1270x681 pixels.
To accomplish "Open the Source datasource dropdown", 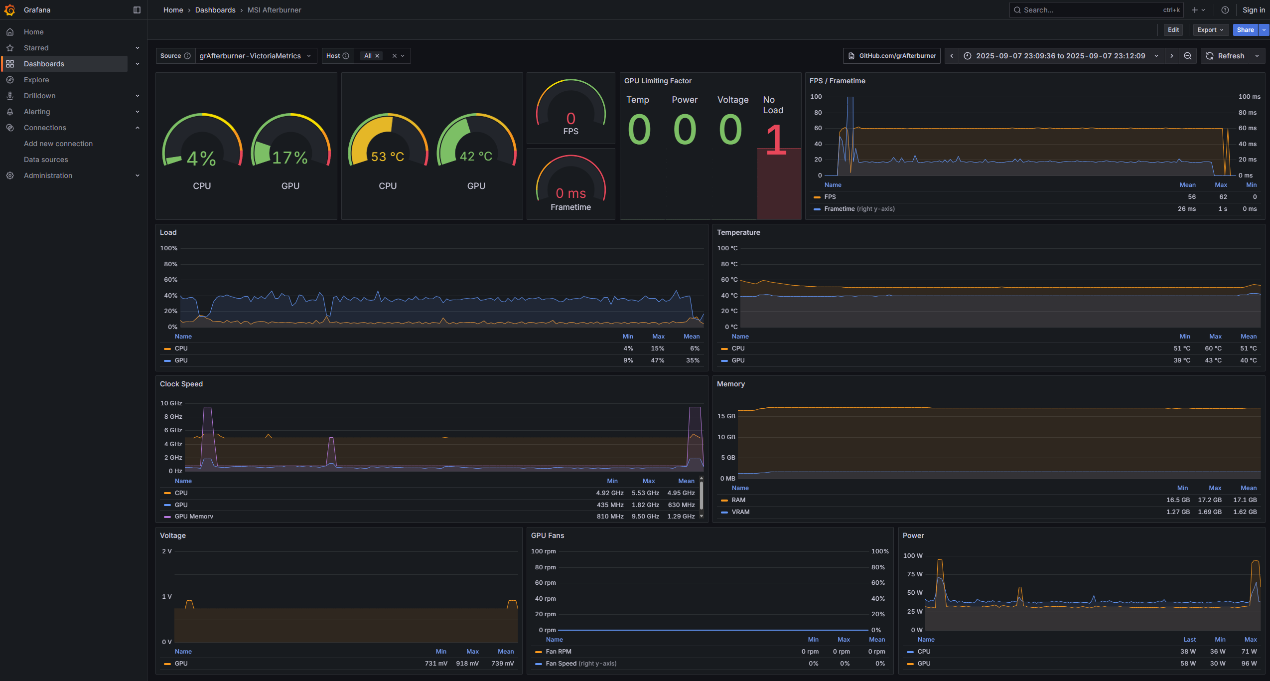I will click(x=255, y=56).
